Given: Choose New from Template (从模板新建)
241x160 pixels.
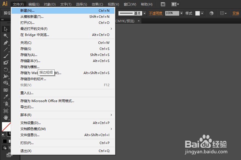Looking at the screenshot, I should pos(63,17).
